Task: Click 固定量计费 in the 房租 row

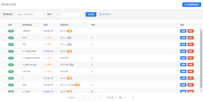Action: pos(48,85)
